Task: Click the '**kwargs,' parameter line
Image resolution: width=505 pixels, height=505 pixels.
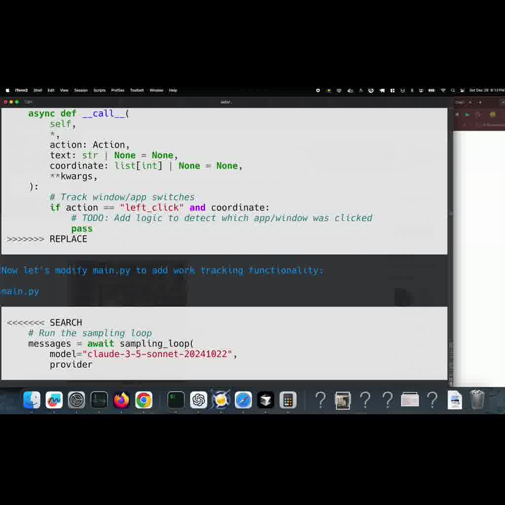Action: tap(73, 177)
